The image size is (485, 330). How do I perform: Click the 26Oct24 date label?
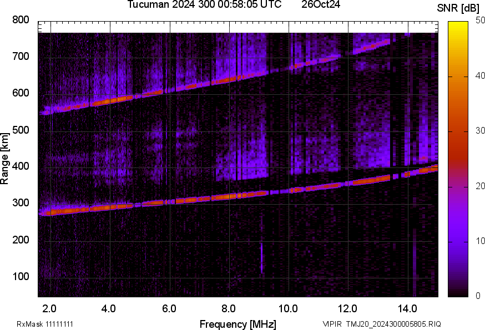pyautogui.click(x=321, y=5)
